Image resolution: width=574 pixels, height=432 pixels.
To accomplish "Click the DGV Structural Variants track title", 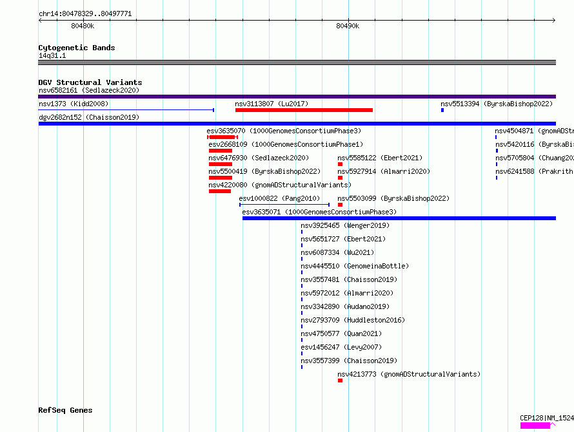I will pyautogui.click(x=90, y=82).
